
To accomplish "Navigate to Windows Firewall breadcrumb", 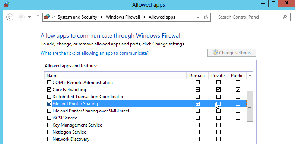I will (x=123, y=17).
